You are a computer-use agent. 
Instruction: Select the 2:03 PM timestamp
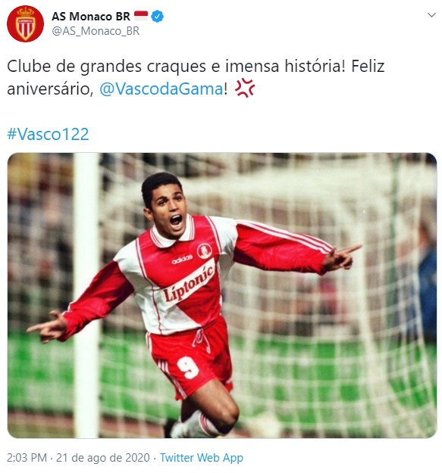click(27, 458)
